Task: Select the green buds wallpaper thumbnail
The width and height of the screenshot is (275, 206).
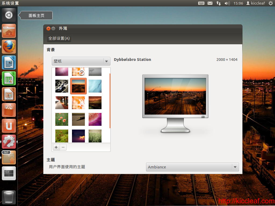Action: 62,136
